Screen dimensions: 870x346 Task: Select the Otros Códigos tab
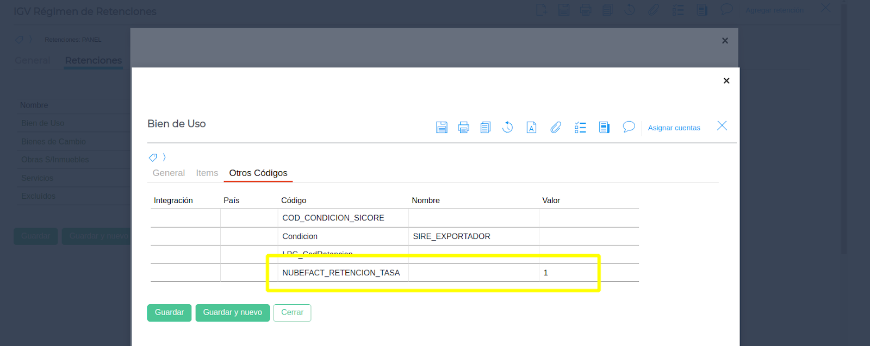click(258, 173)
